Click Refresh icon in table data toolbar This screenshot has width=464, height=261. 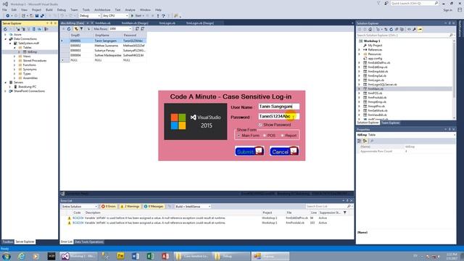pos(69,29)
